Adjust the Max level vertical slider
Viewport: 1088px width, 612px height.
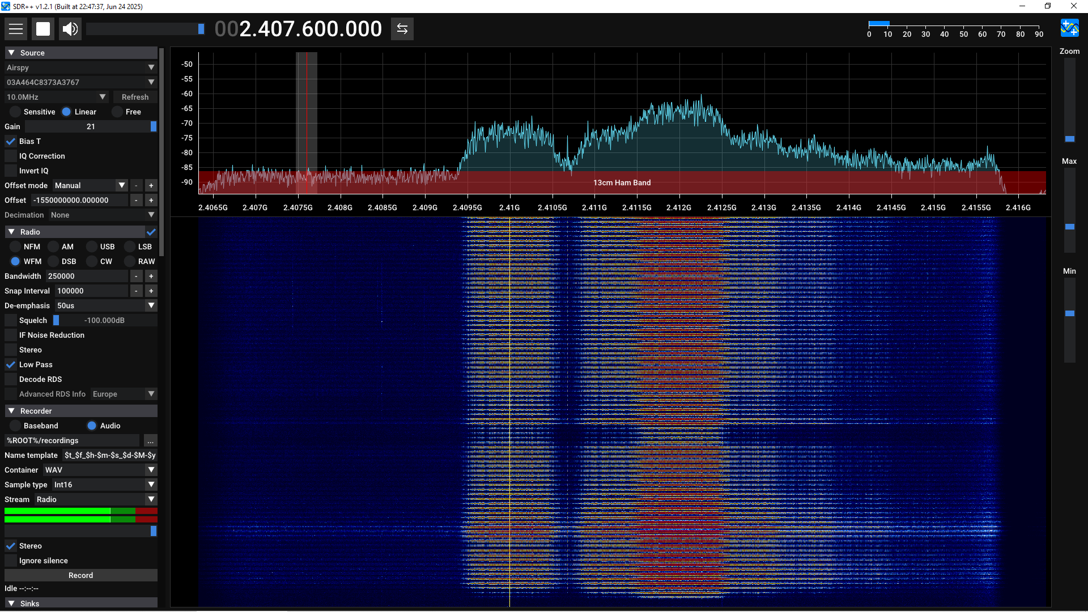pos(1069,210)
